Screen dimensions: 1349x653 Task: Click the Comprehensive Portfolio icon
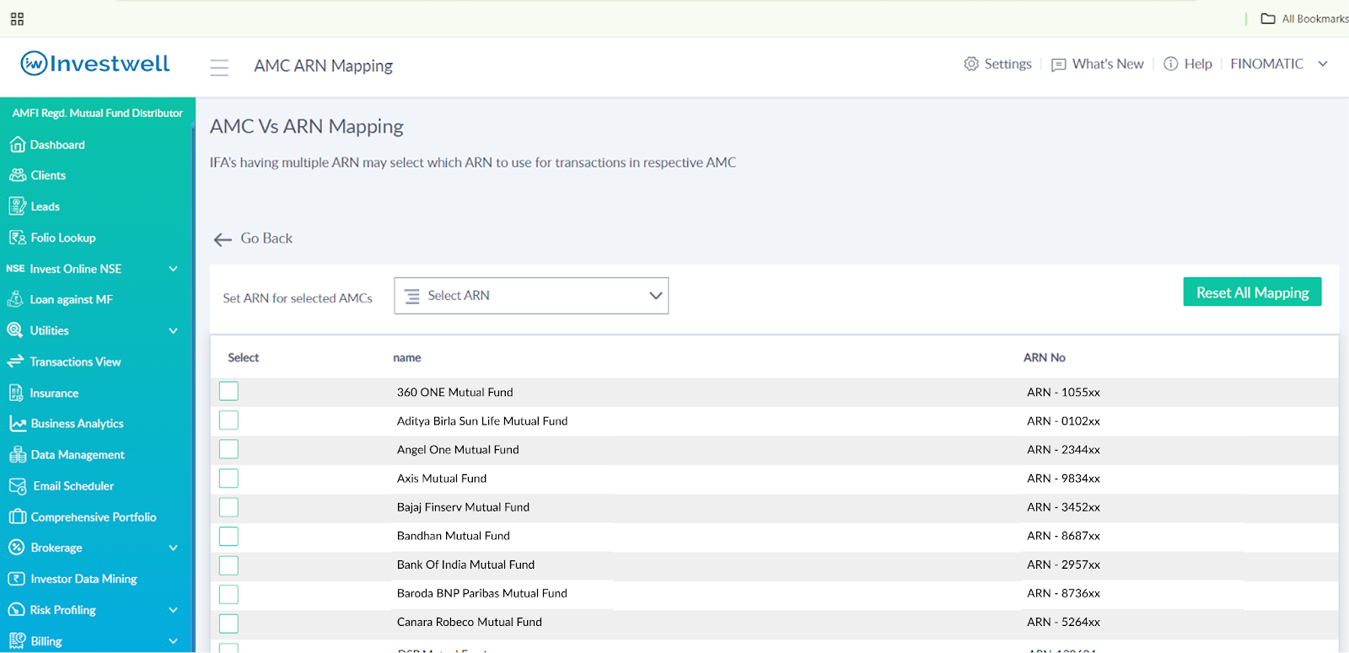(18, 517)
